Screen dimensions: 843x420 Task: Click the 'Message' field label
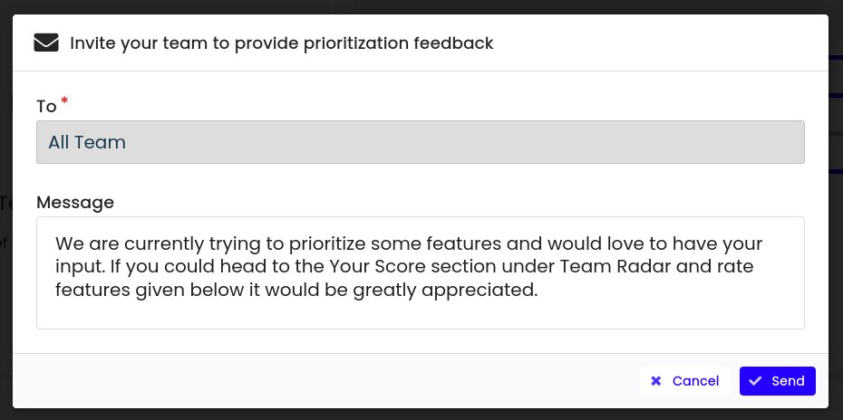(75, 202)
